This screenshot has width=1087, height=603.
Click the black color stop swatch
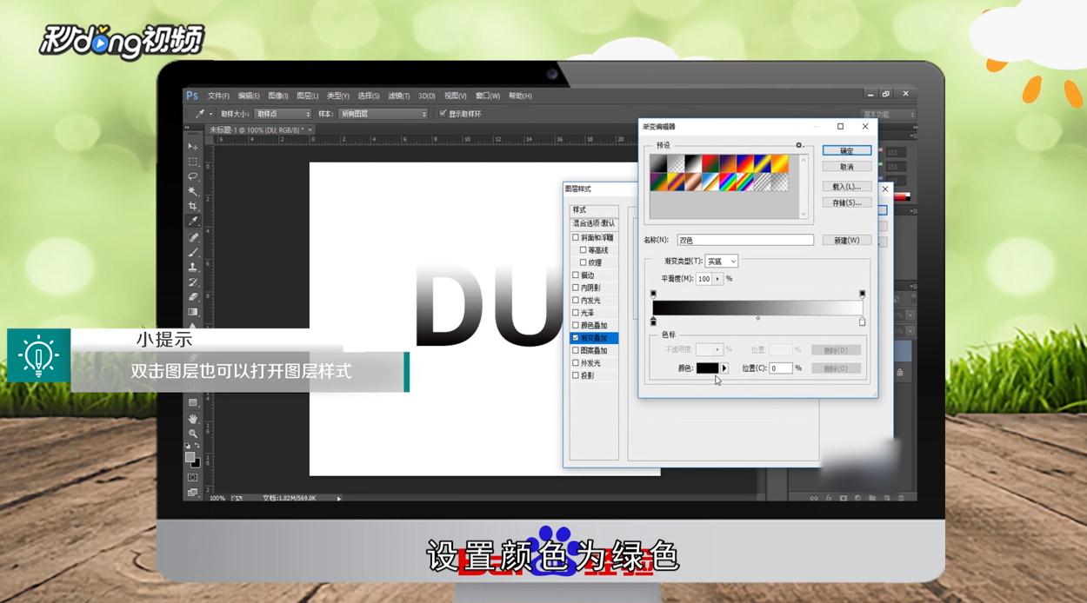click(707, 368)
